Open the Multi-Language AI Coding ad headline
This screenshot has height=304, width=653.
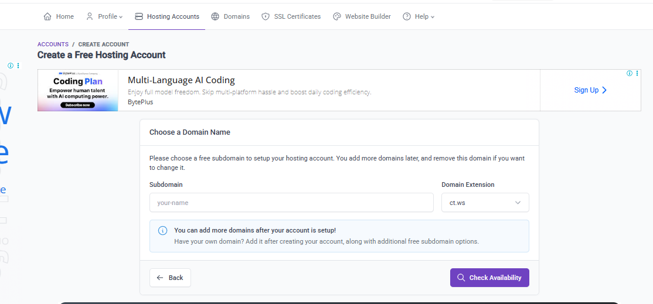pyautogui.click(x=181, y=80)
